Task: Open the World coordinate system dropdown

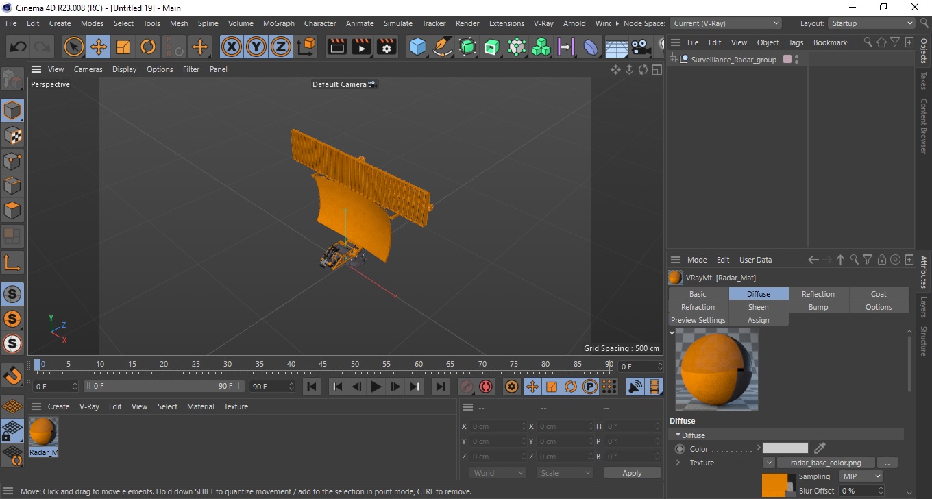Action: click(498, 473)
